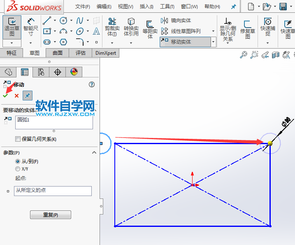
Task: Open the 工具 menu
Action: [x=167, y=7]
